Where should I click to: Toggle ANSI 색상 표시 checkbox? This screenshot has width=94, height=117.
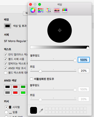[6, 68]
